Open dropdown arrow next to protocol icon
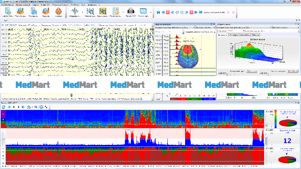Viewport: 301px width, 169px height. click(123, 12)
